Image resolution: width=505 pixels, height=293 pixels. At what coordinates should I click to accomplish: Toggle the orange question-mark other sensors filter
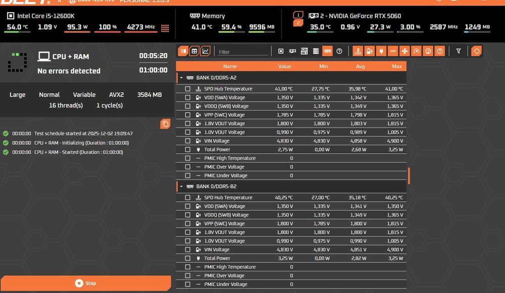click(x=440, y=51)
